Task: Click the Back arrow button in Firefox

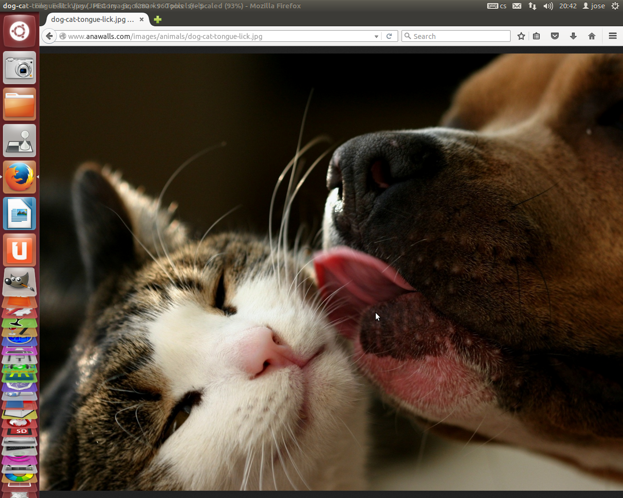Action: (49, 36)
